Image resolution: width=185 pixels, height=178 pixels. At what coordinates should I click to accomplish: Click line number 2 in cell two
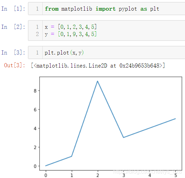tap(37, 34)
